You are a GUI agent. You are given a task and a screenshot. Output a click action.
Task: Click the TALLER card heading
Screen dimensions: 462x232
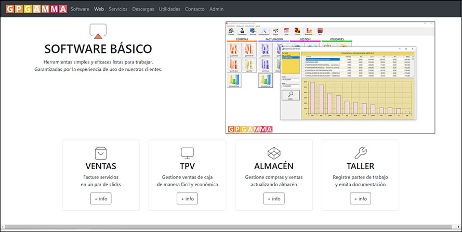pos(360,166)
